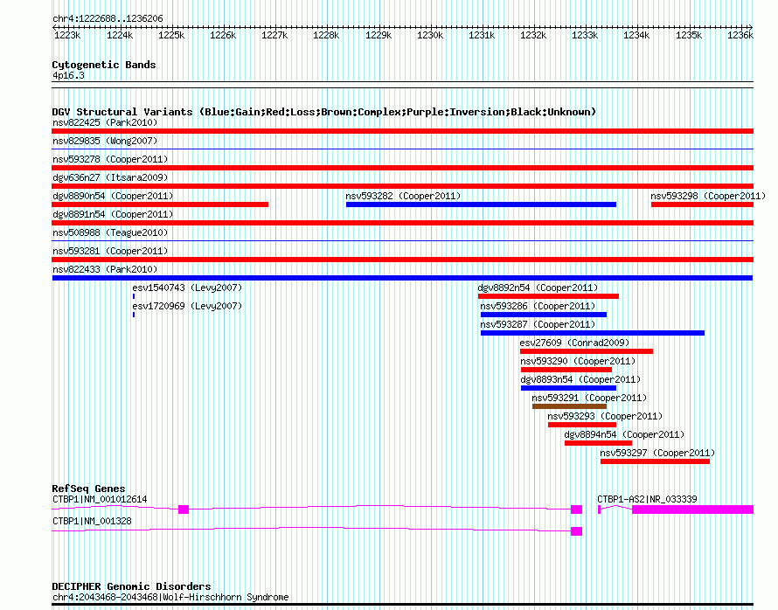
Task: Click the nsv593282 (Cooper2011) blue gain bar
Action: click(x=481, y=204)
